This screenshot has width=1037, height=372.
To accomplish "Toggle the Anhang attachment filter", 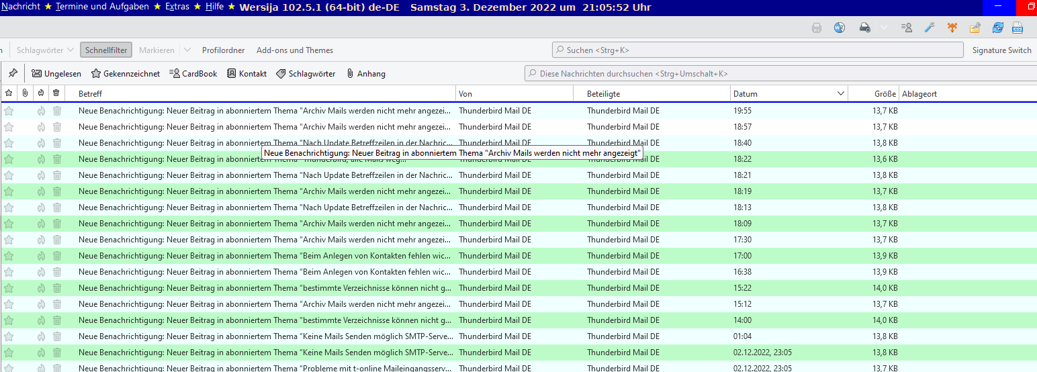I will (x=365, y=74).
